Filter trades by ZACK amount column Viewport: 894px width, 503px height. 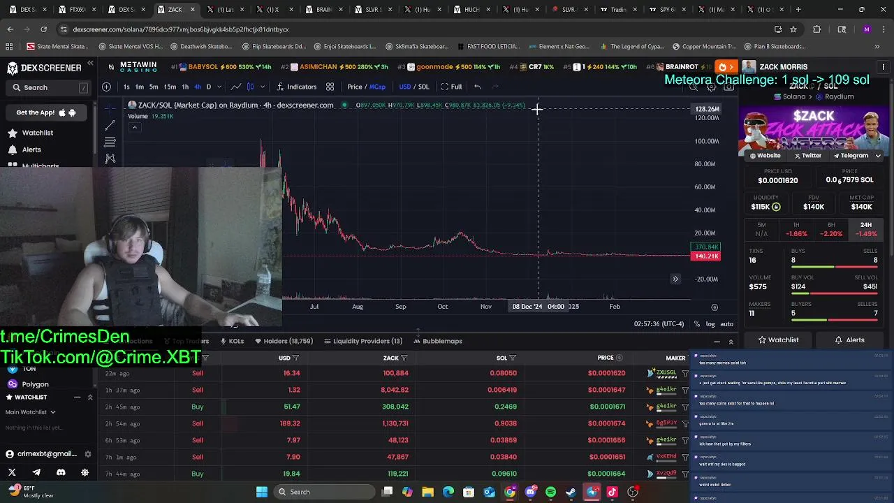pyautogui.click(x=404, y=358)
